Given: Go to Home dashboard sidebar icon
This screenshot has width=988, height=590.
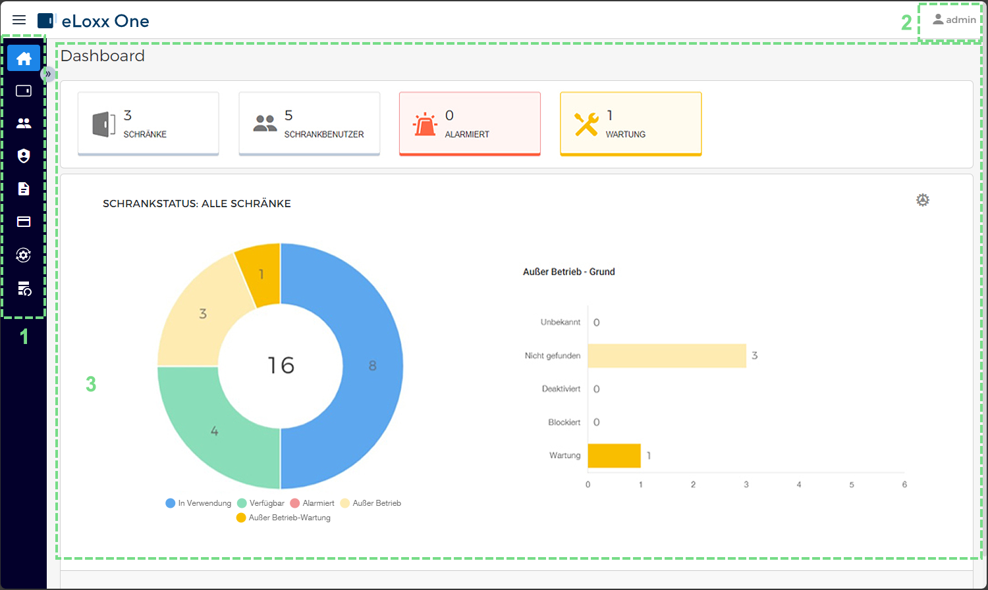Looking at the screenshot, I should coord(24,59).
